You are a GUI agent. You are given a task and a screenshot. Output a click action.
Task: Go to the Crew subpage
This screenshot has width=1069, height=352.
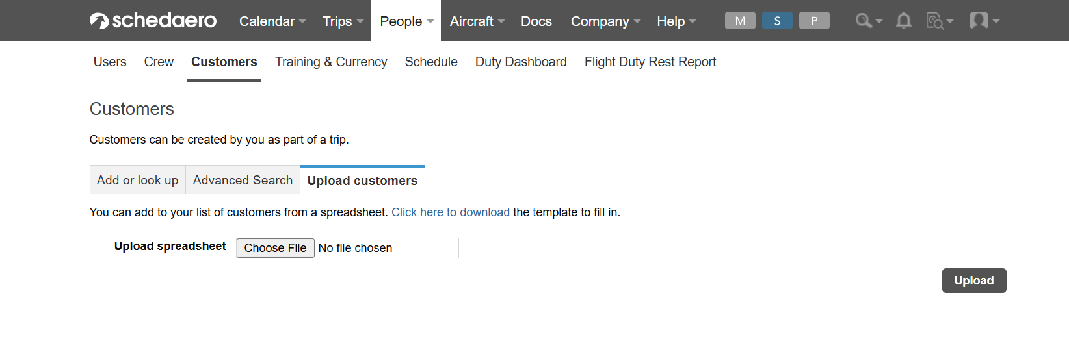pyautogui.click(x=159, y=62)
